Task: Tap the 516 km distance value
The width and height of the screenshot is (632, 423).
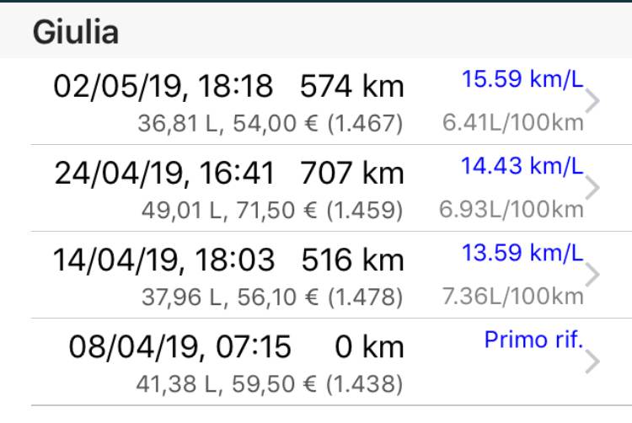Action: [x=353, y=260]
